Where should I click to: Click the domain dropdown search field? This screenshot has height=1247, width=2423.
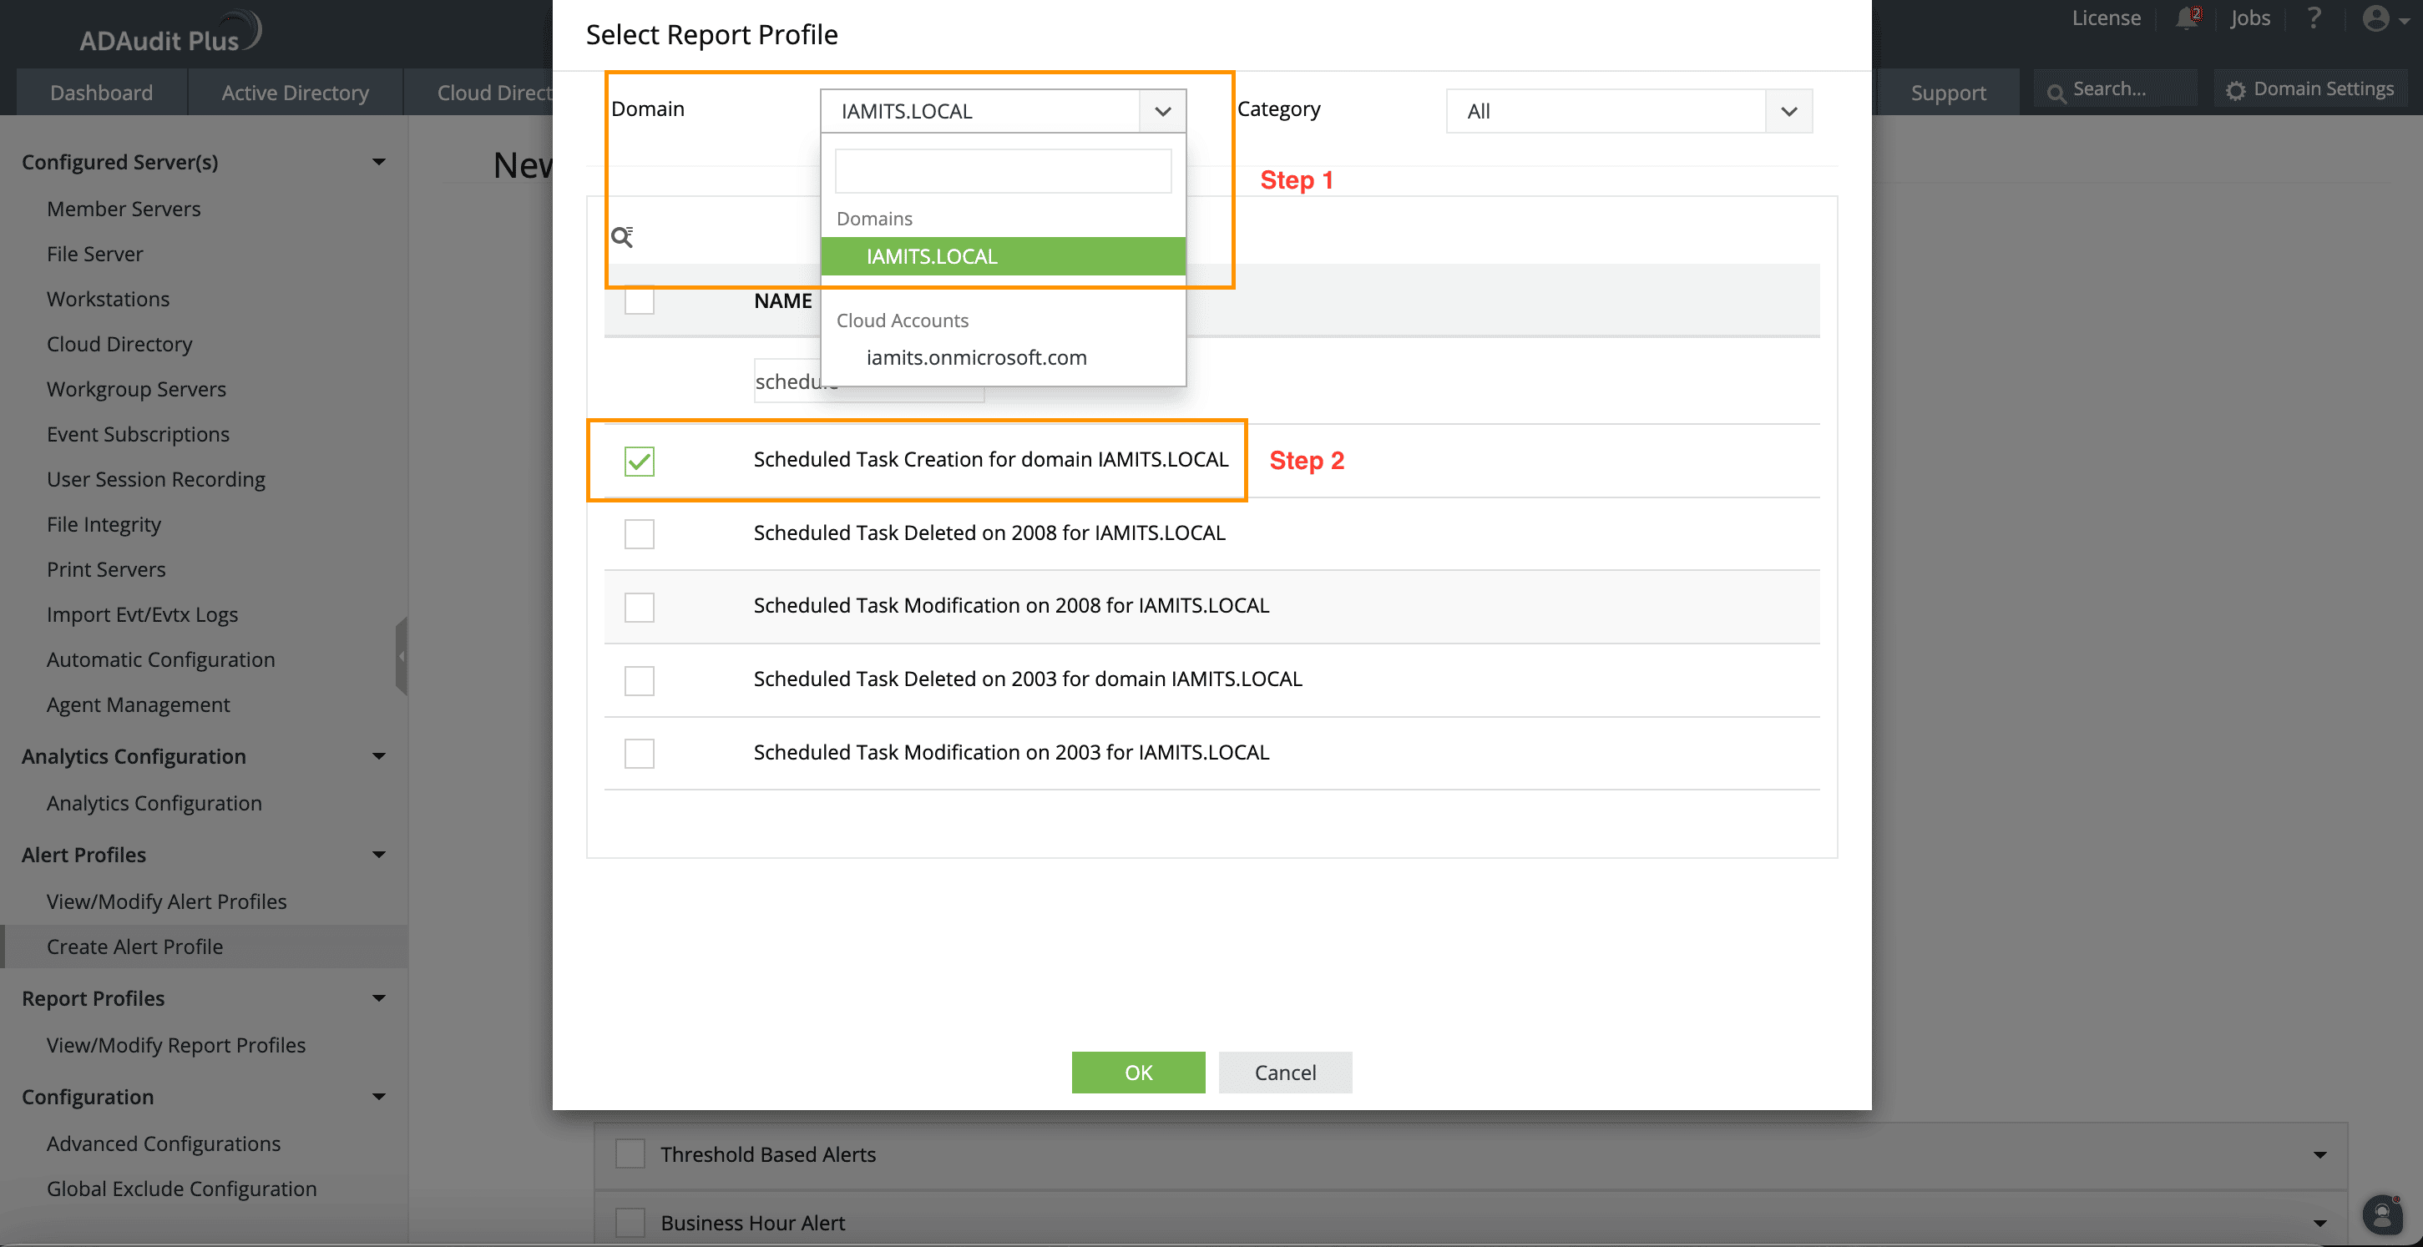1003,171
